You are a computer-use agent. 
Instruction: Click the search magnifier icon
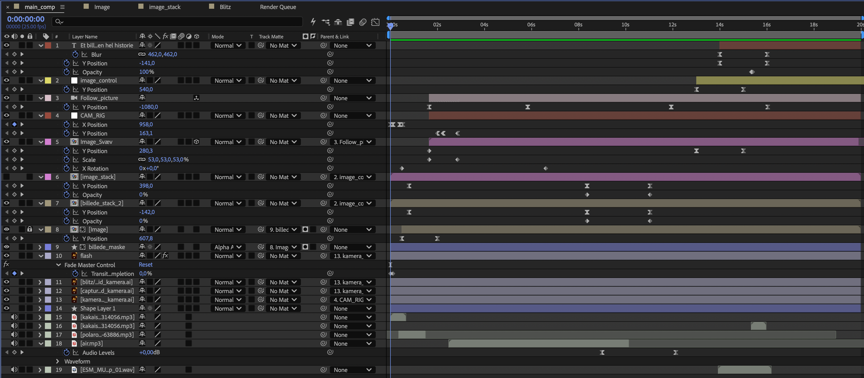(x=59, y=22)
